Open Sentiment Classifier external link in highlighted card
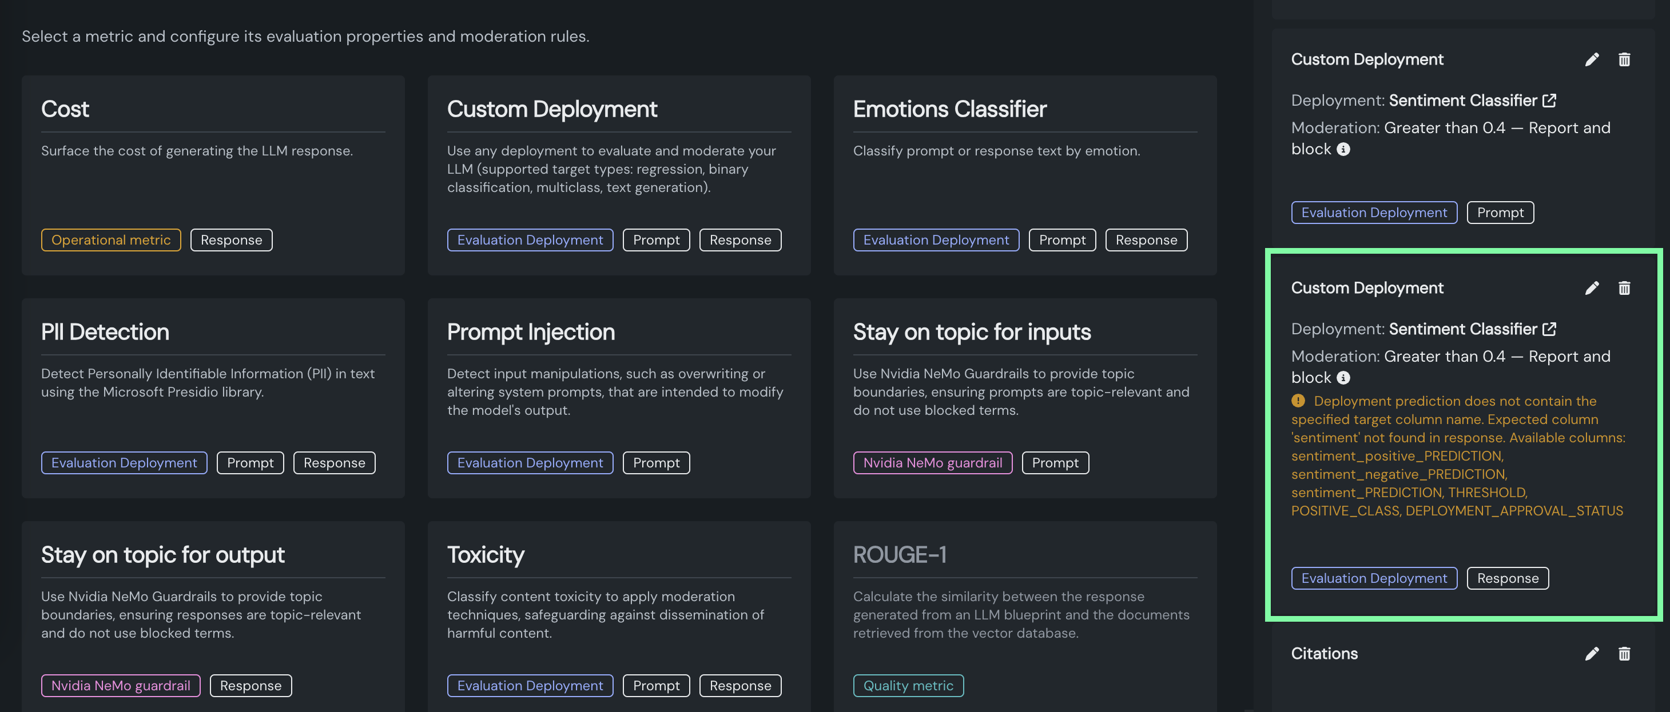The image size is (1670, 712). tap(1549, 329)
